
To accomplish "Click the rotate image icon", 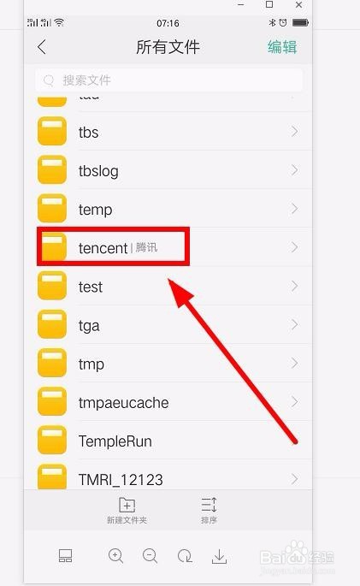I will click(185, 556).
